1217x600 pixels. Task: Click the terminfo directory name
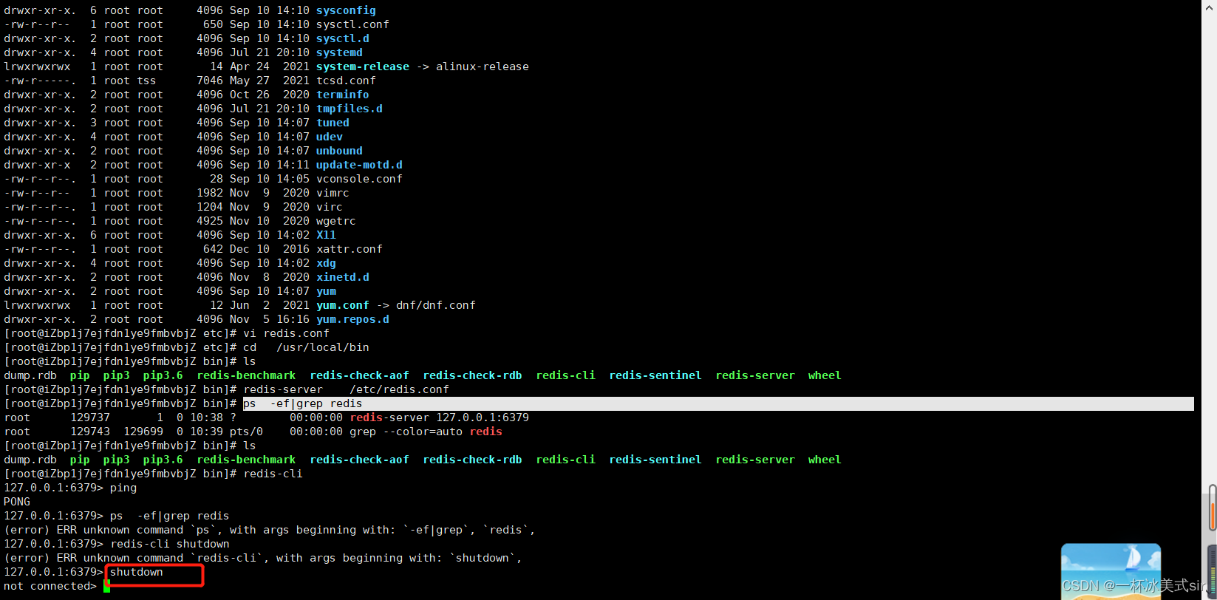343,95
